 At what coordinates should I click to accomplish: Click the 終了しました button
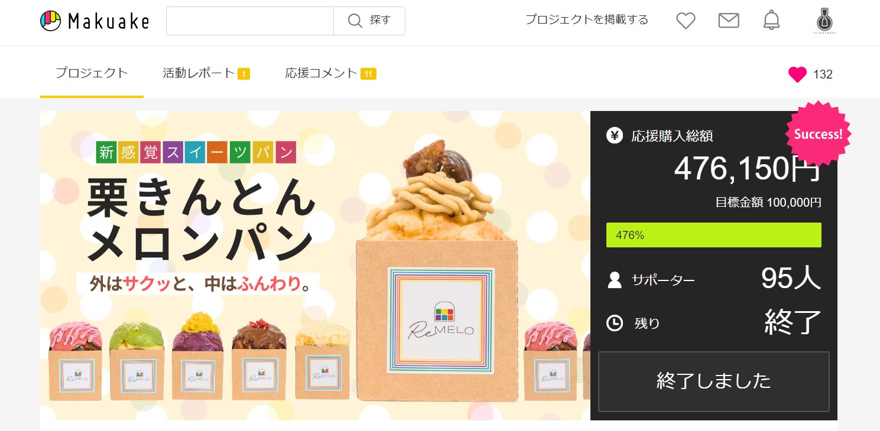[714, 381]
